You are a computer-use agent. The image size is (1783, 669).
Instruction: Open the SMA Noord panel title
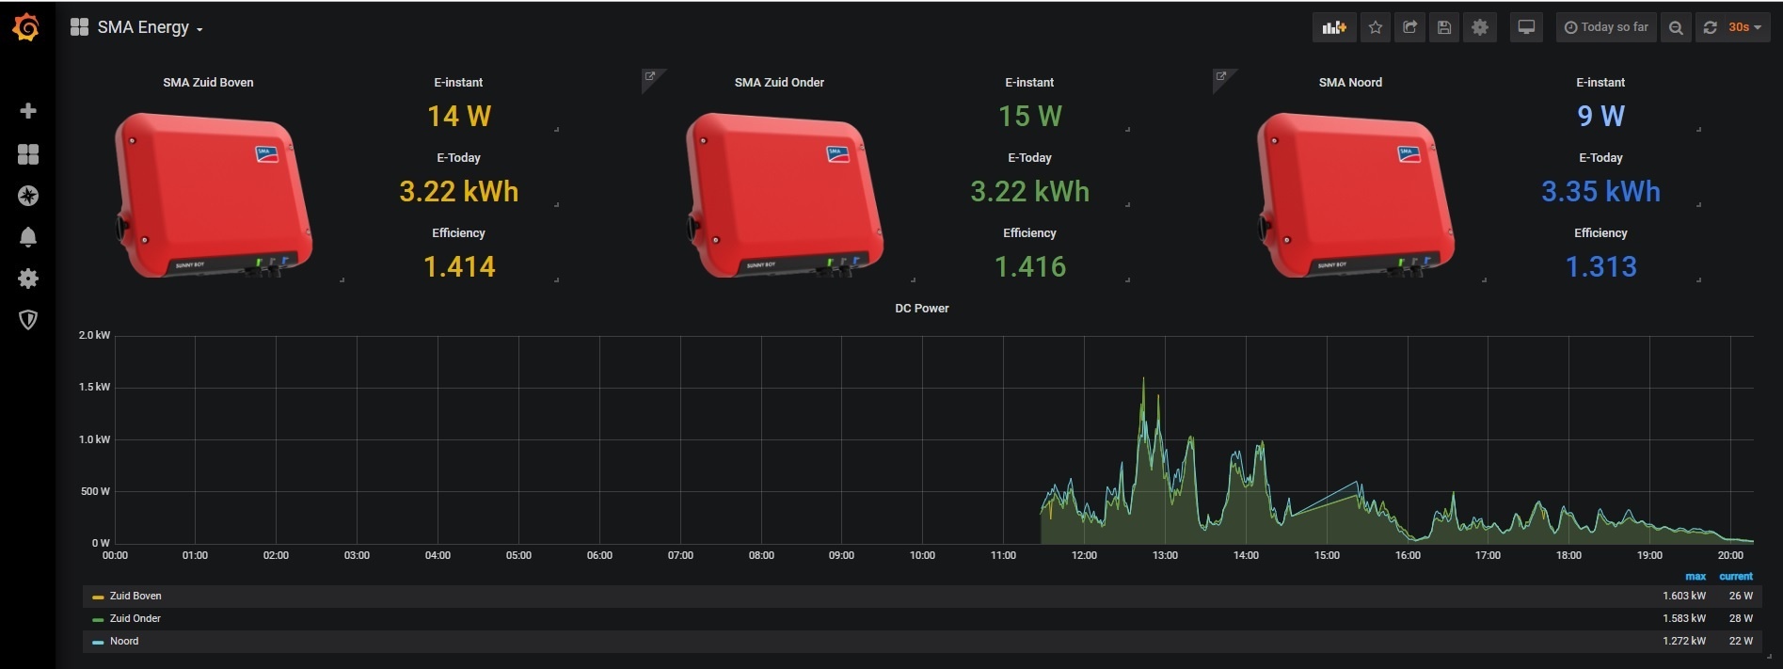1350,83
